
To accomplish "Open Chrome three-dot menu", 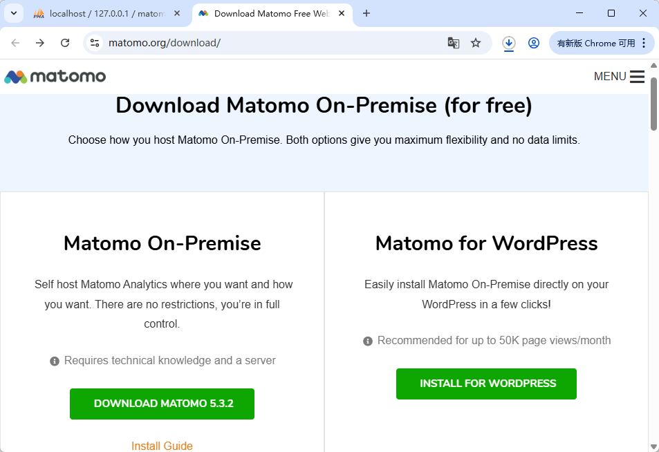I will [644, 43].
